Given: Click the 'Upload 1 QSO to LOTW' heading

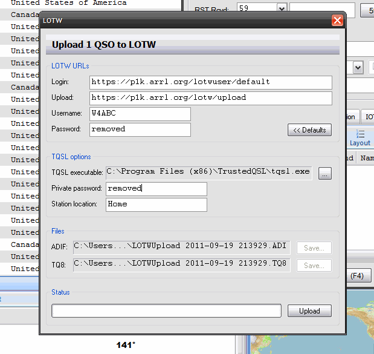Looking at the screenshot, I should 104,45.
